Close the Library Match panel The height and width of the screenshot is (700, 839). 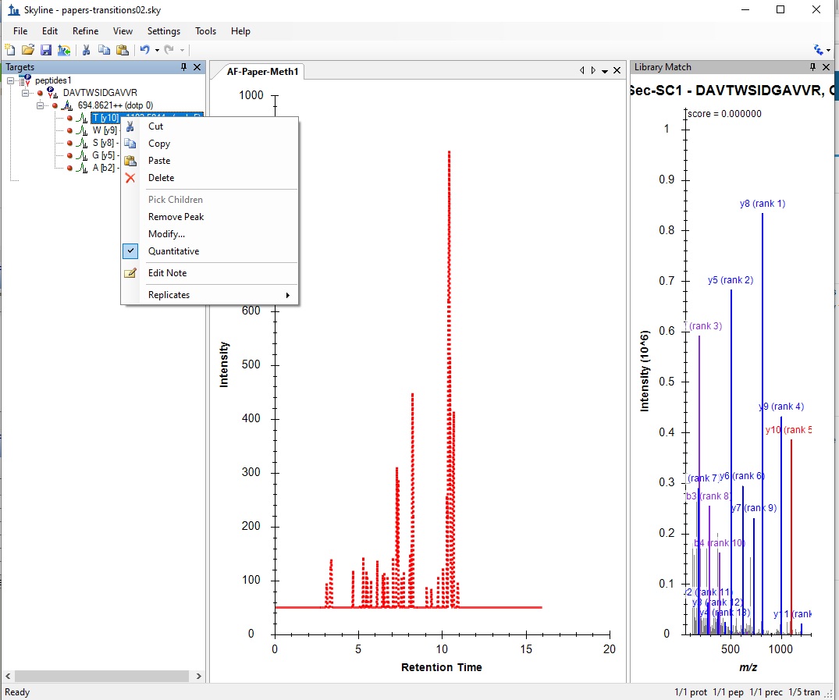pyautogui.click(x=827, y=67)
